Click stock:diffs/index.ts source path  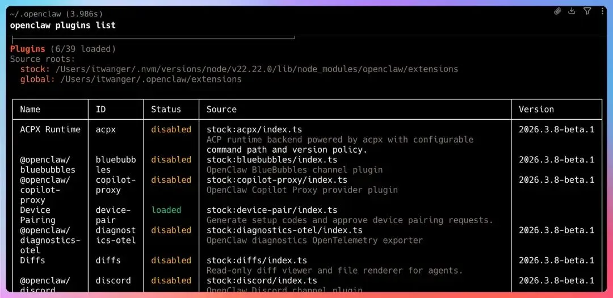(x=257, y=261)
